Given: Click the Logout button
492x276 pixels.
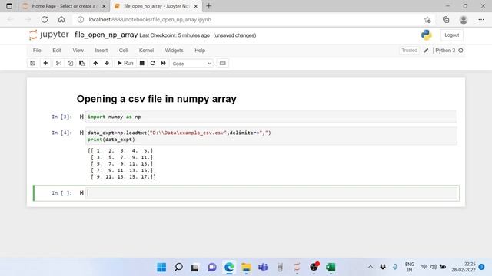Looking at the screenshot, I should (x=451, y=35).
